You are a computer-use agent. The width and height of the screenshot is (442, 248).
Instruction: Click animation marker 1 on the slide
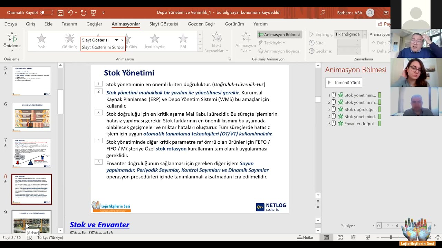tap(98, 84)
